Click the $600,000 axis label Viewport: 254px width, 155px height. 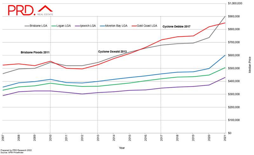coord(234,55)
